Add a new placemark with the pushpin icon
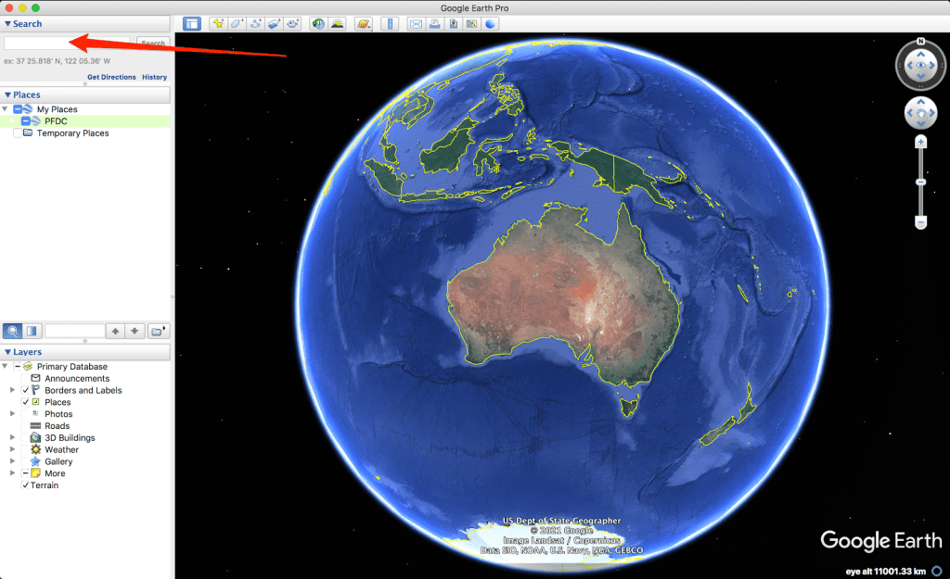 coord(217,24)
